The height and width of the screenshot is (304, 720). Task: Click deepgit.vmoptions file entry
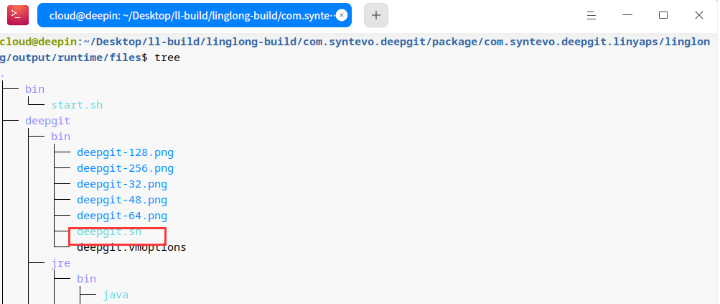point(131,247)
